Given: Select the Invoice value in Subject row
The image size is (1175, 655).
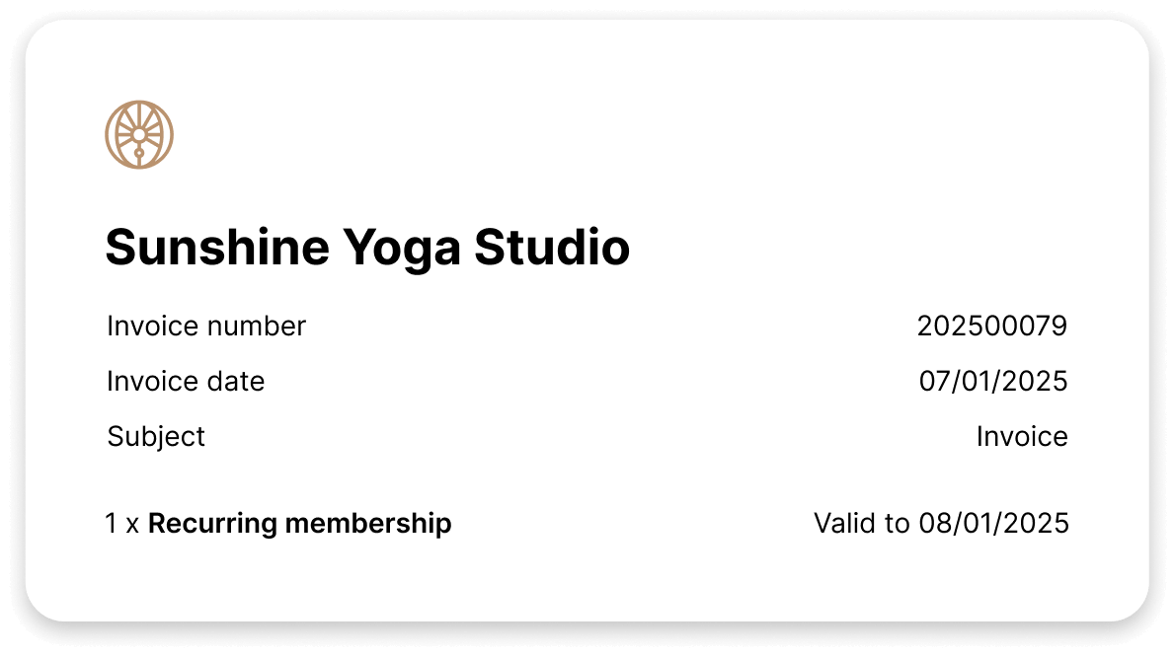Looking at the screenshot, I should click(1022, 436).
